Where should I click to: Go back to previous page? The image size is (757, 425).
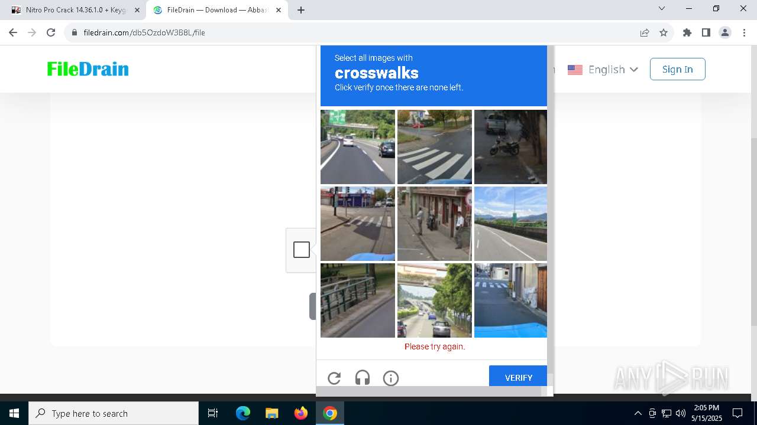point(13,32)
